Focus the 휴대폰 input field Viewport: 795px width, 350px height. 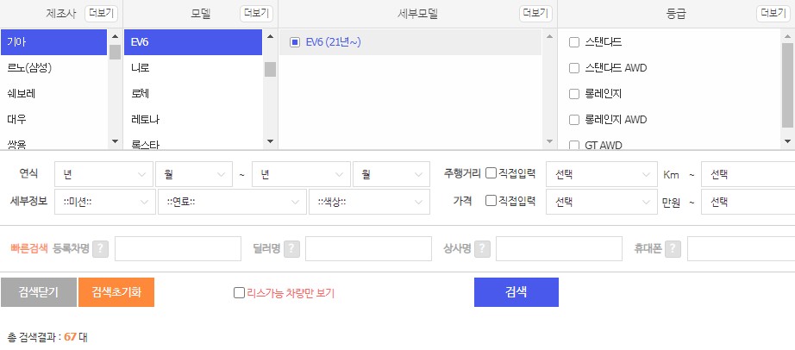click(x=742, y=248)
